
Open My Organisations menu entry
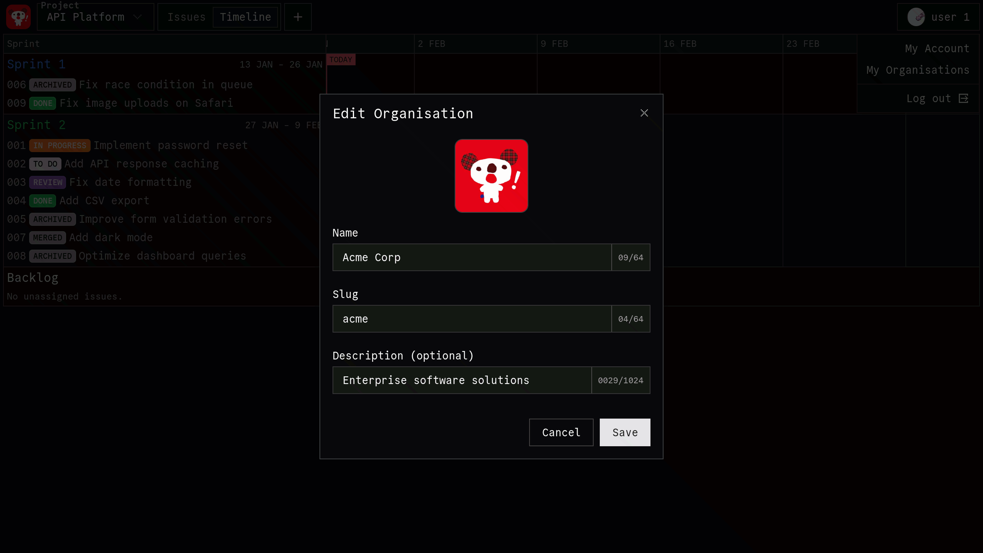tap(918, 70)
